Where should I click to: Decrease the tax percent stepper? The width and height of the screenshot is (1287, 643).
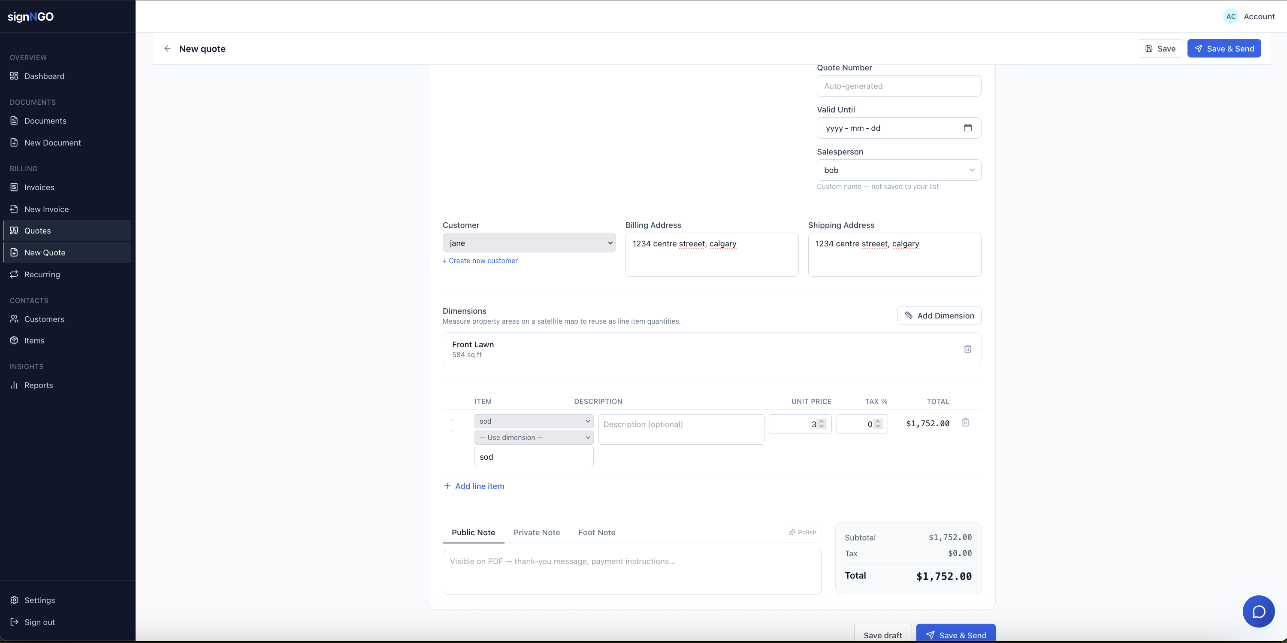pos(878,427)
